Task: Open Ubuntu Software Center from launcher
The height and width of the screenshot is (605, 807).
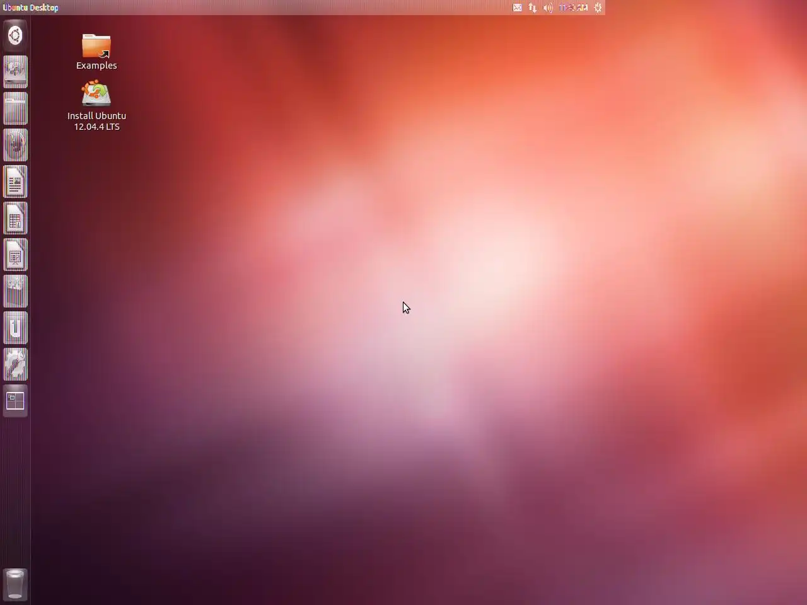Action: (x=15, y=291)
